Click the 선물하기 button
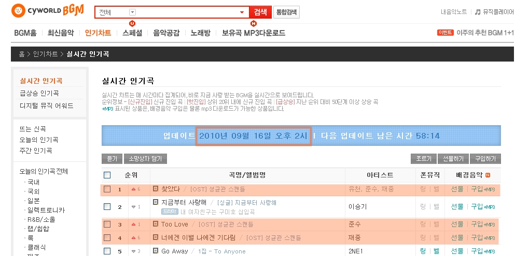This screenshot has width=529, height=256. 454,159
